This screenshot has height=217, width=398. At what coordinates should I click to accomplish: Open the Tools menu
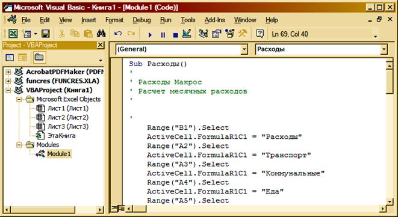coord(188,20)
